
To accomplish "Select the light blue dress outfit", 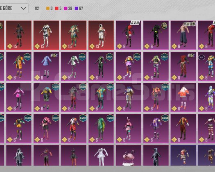I will [x=46, y=66].
